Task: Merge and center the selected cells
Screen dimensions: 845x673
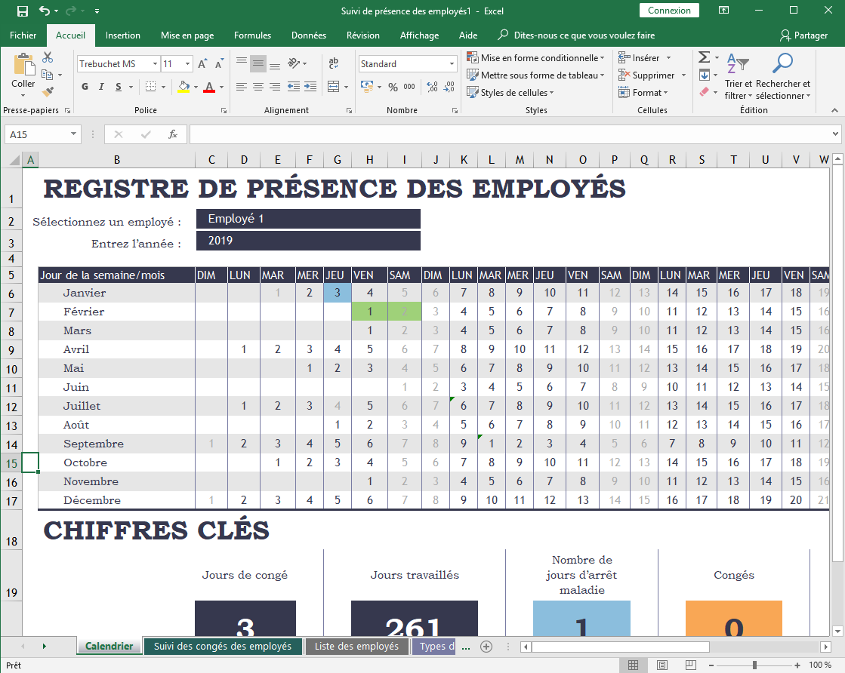Action: point(334,87)
